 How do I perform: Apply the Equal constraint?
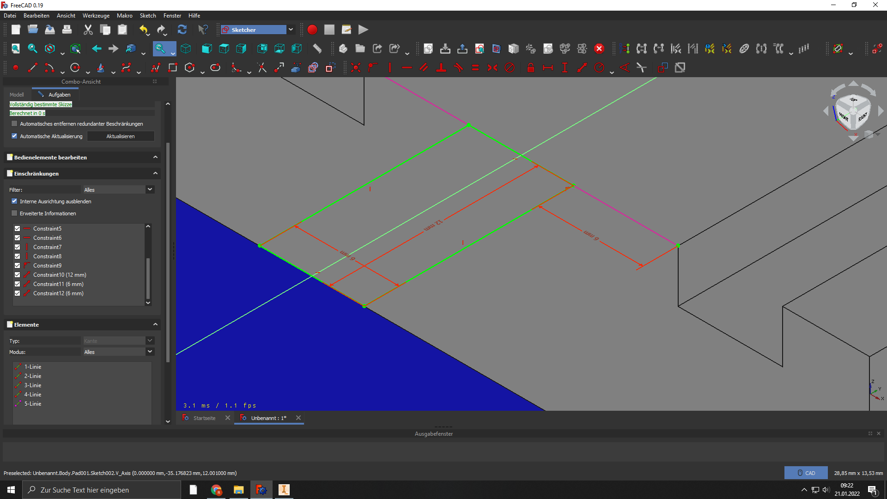tap(475, 68)
